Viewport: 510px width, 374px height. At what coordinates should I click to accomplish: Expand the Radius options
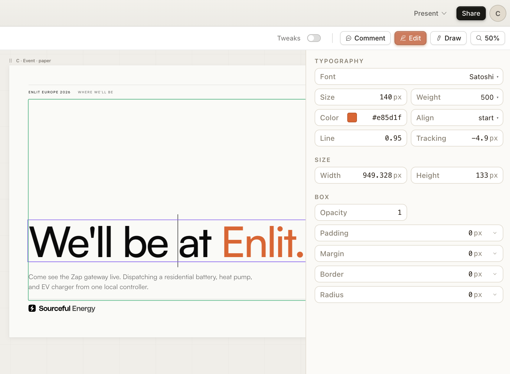click(495, 295)
